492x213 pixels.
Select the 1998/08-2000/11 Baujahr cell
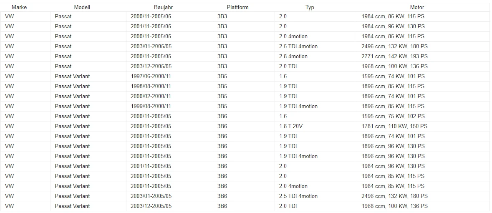point(169,87)
